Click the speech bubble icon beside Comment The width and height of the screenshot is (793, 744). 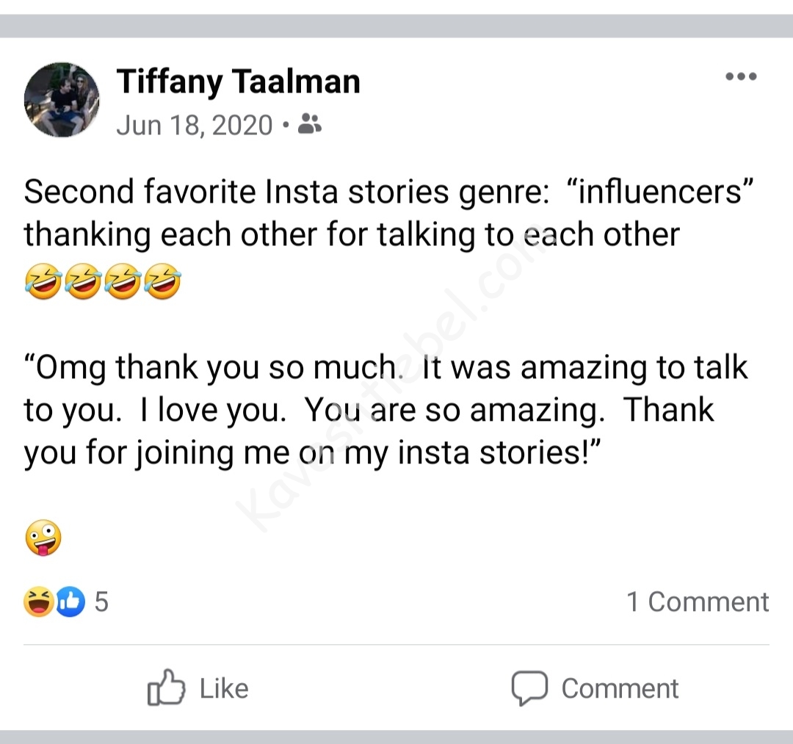(529, 688)
